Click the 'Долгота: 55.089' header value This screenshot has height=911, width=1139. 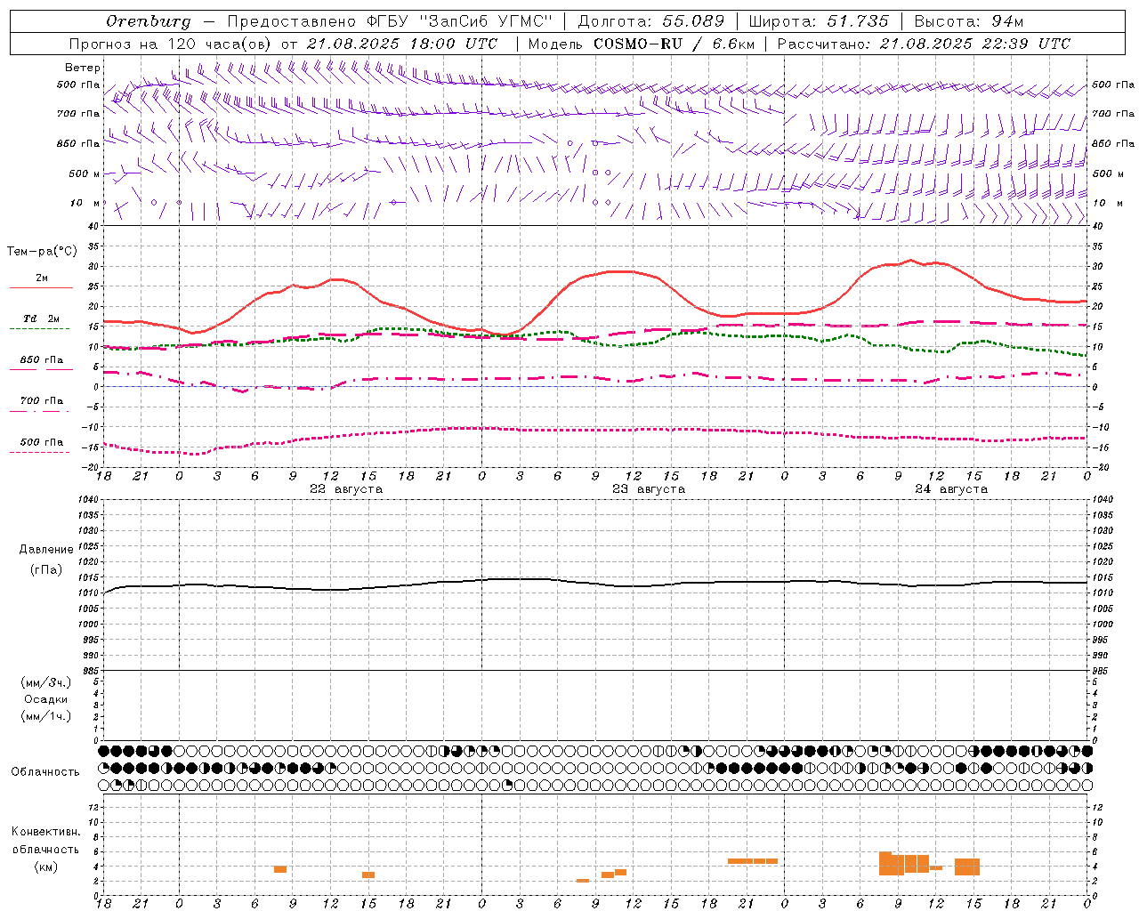(x=651, y=21)
